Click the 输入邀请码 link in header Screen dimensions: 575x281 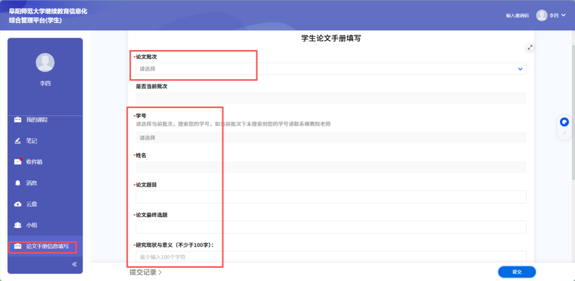517,16
